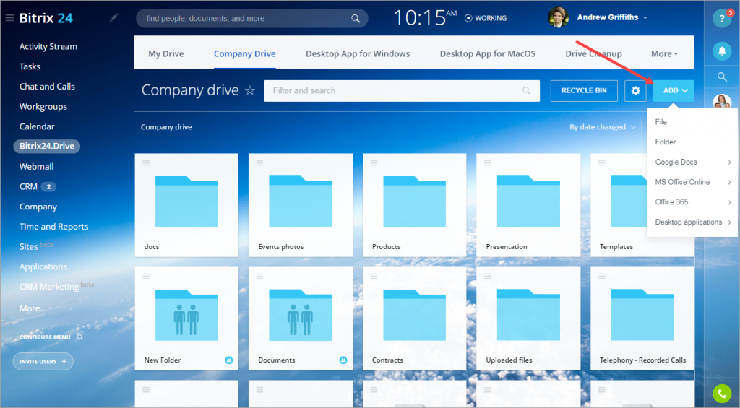Open CRM in left menu

[28, 187]
